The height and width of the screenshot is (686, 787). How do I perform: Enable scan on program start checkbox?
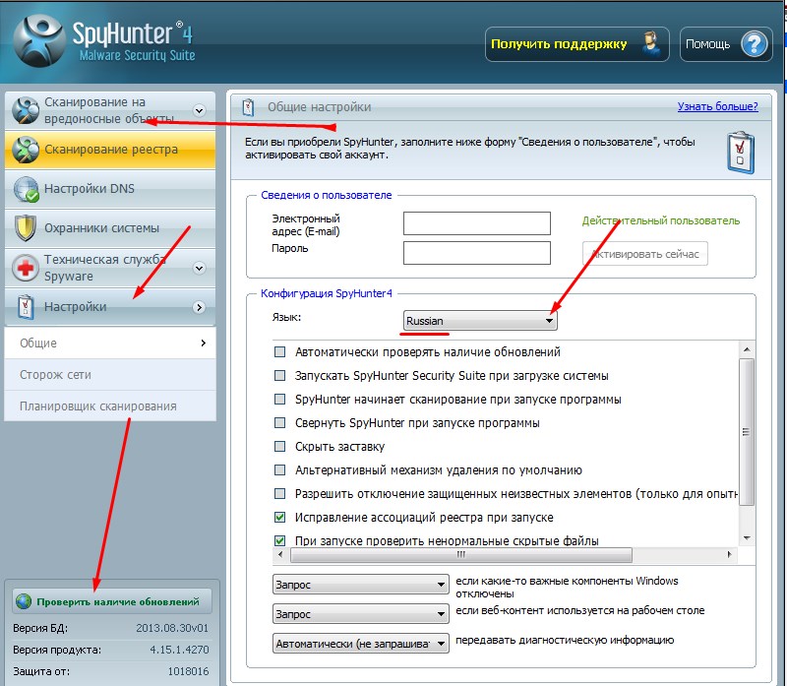click(x=279, y=400)
